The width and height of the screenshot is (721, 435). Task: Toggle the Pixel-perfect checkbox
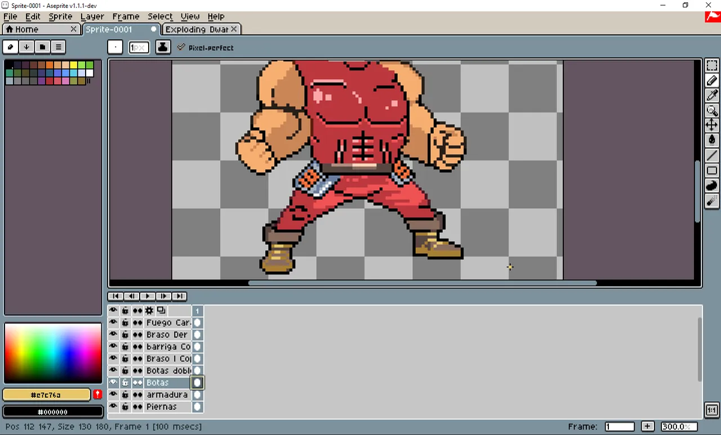tap(206, 47)
